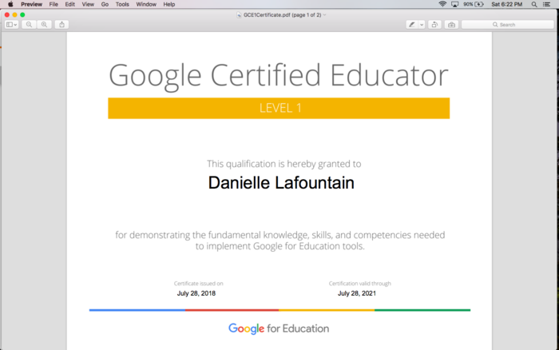Image resolution: width=559 pixels, height=350 pixels.
Task: Select the Highlight pen tool
Action: 412,25
